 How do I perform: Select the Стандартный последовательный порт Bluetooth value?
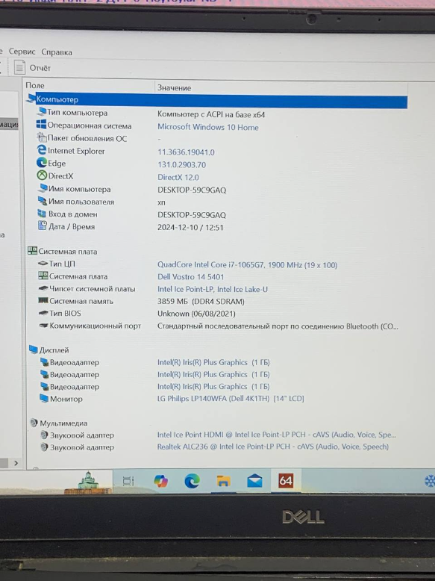click(278, 326)
